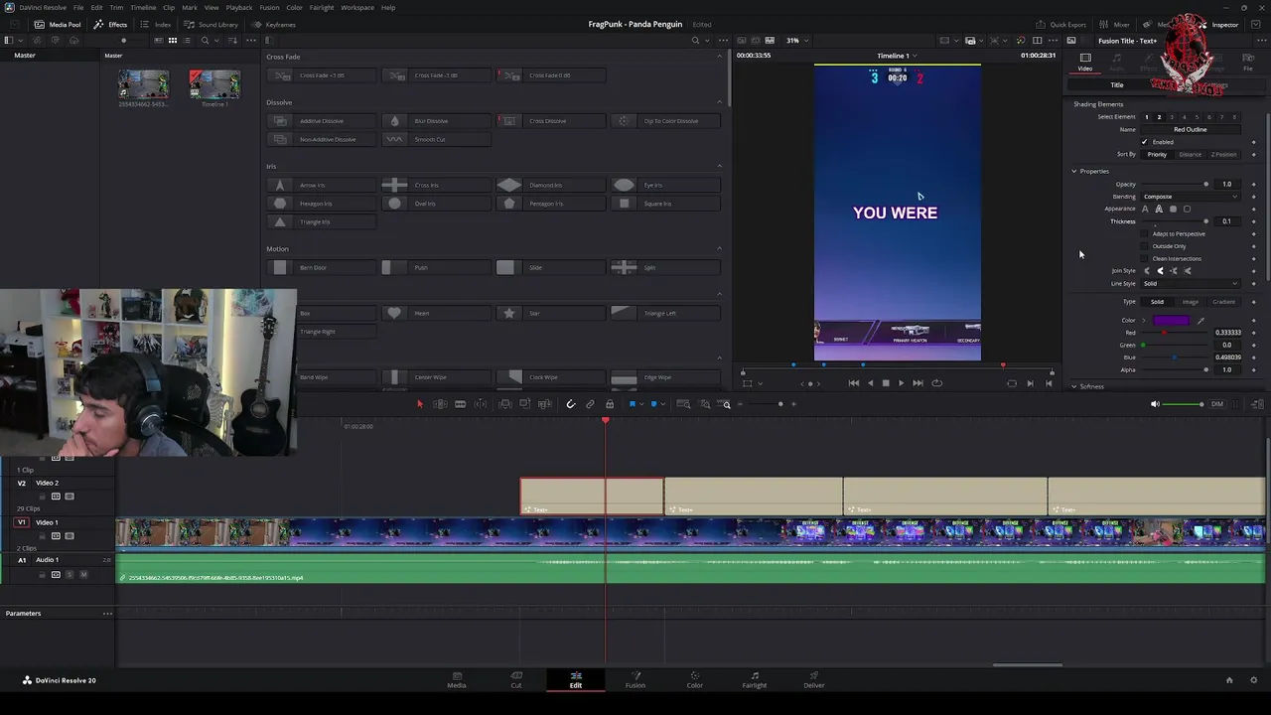Toggle Linked Selection chain icon
The width and height of the screenshot is (1271, 715).
click(590, 404)
